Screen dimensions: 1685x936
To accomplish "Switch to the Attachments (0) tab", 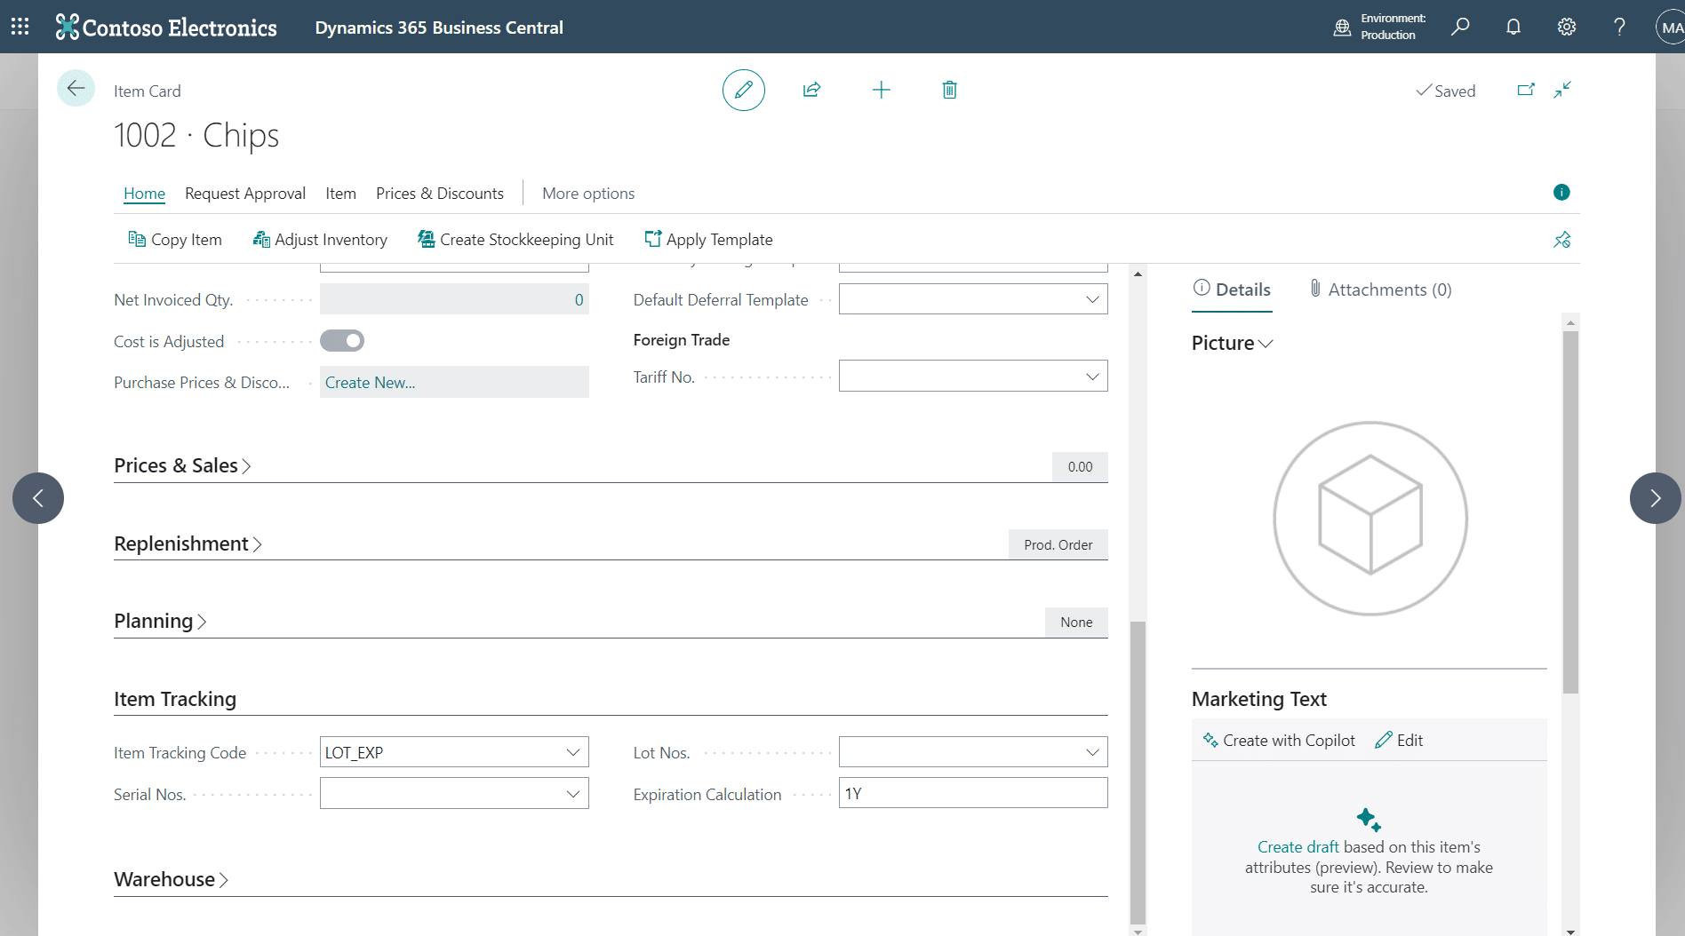I will pyautogui.click(x=1380, y=290).
